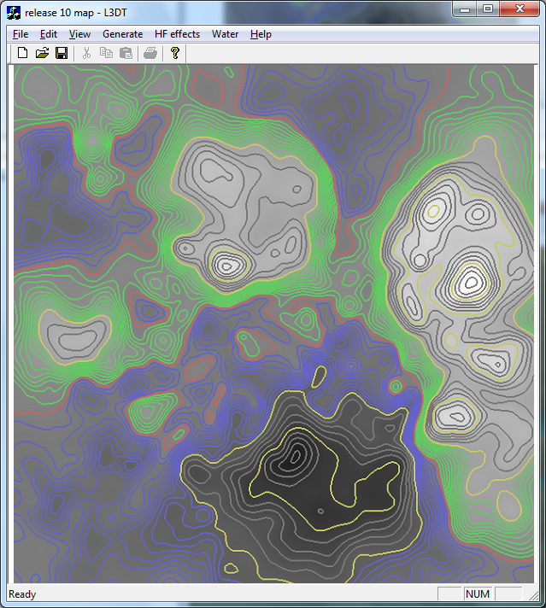Minimize the L3DT window
The width and height of the screenshot is (546, 608).
[x=466, y=9]
